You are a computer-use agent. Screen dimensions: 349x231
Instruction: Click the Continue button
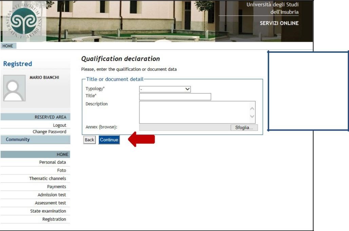109,140
